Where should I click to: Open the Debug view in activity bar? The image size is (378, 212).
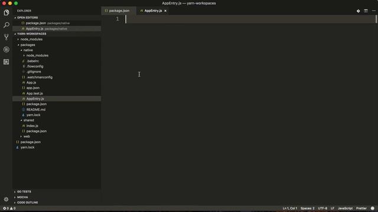coord(6,49)
